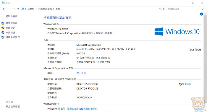The width and height of the screenshot is (207, 112).
Task: Click the Surface brand logo
Action: coord(195,49)
